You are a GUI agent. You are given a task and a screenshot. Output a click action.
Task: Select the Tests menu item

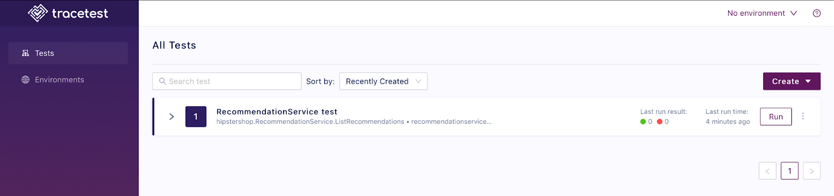coord(68,53)
